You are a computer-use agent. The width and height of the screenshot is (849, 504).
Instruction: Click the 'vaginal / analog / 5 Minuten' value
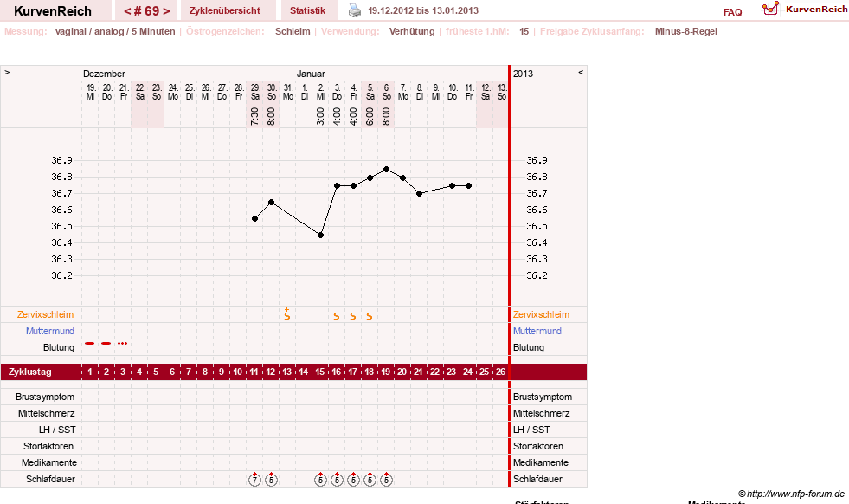(x=115, y=31)
